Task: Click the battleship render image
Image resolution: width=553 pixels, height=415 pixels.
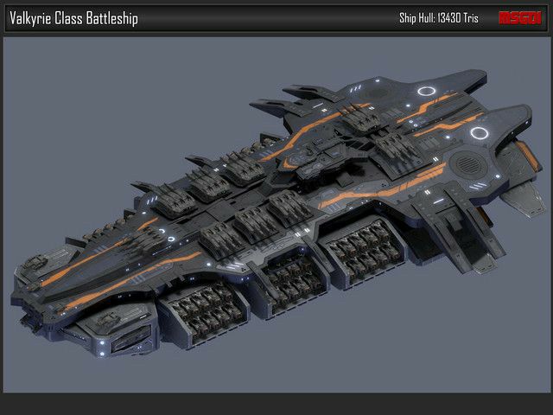Action: 276,215
